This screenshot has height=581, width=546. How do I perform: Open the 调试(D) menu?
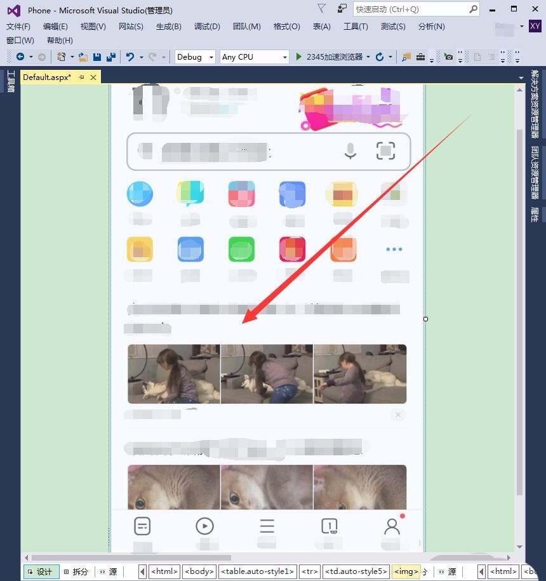pos(206,26)
